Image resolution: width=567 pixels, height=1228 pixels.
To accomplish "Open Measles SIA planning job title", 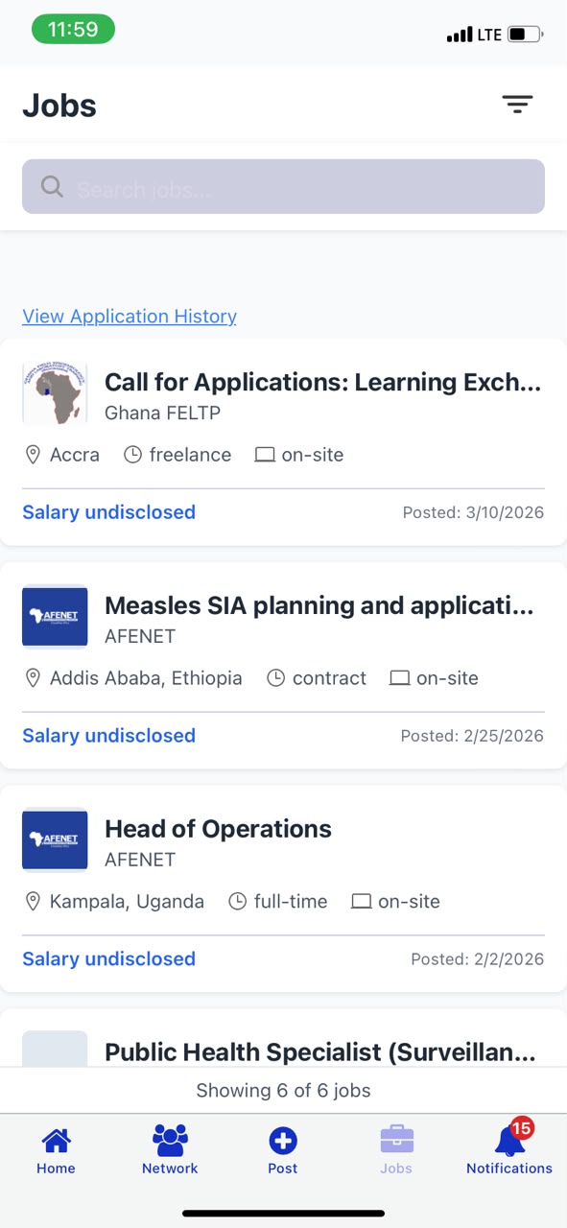I will coord(319,605).
